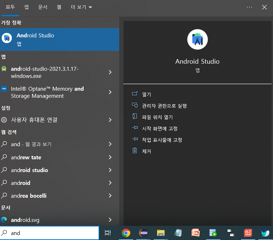Image resolution: width=273 pixels, height=240 pixels.
Task: Expand 'and - 웹 결과 보기' chevron
Action: [110, 144]
